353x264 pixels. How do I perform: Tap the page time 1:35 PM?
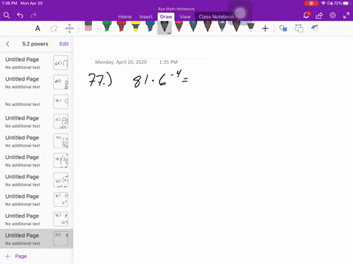pyautogui.click(x=168, y=62)
